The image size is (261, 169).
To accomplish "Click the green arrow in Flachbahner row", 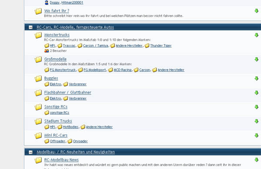I will tap(256, 93).
